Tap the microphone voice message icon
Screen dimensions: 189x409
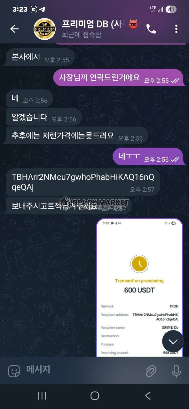[x=176, y=371]
